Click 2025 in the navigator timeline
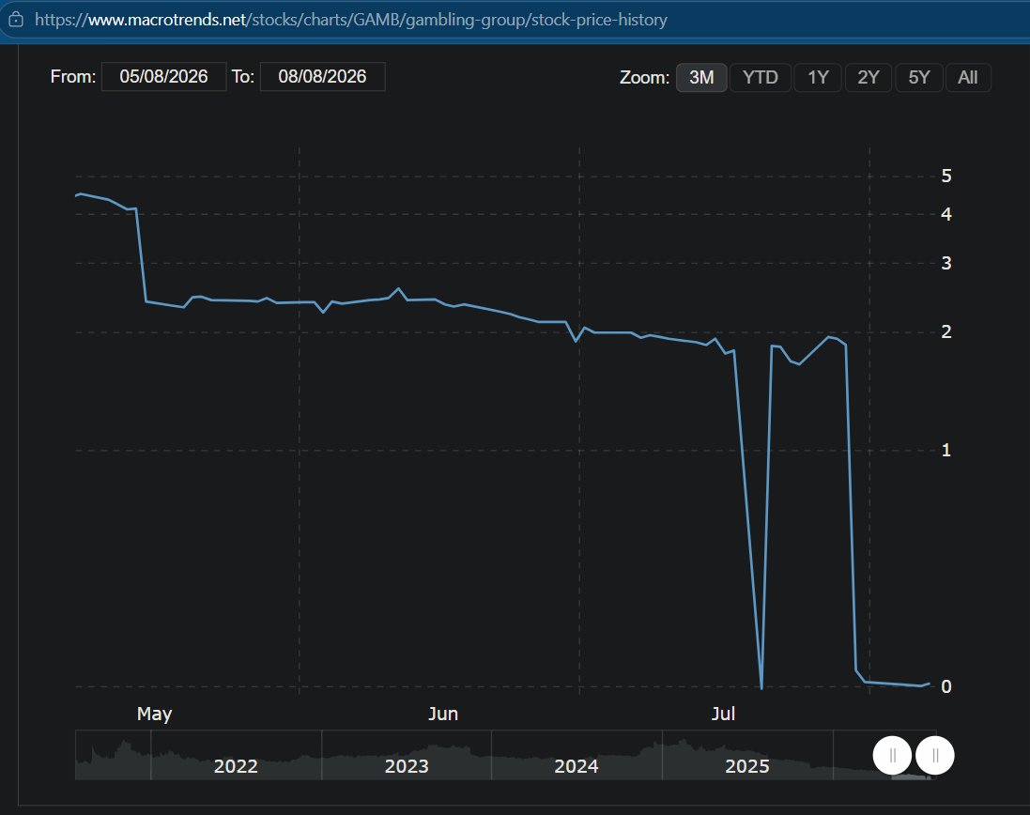Screen dimensions: 1030x815 746,766
